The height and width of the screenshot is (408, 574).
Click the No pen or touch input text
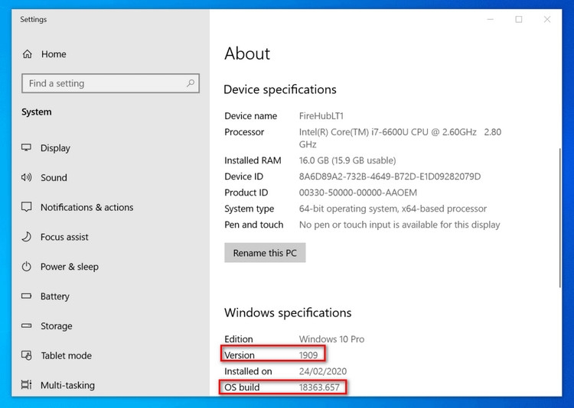coord(400,225)
